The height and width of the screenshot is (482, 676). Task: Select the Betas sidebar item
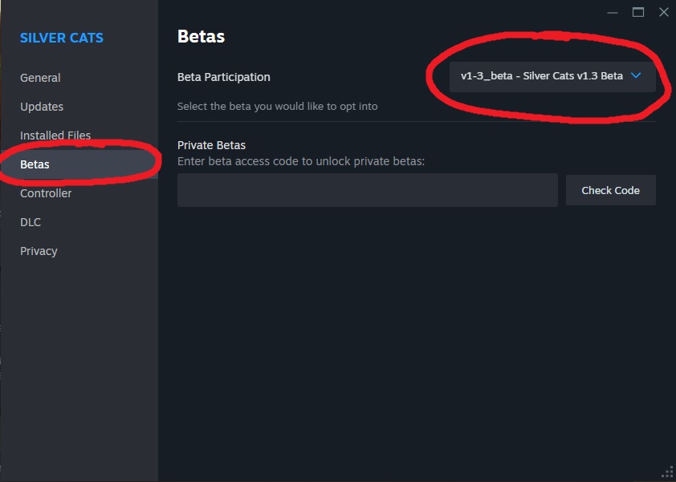(35, 164)
